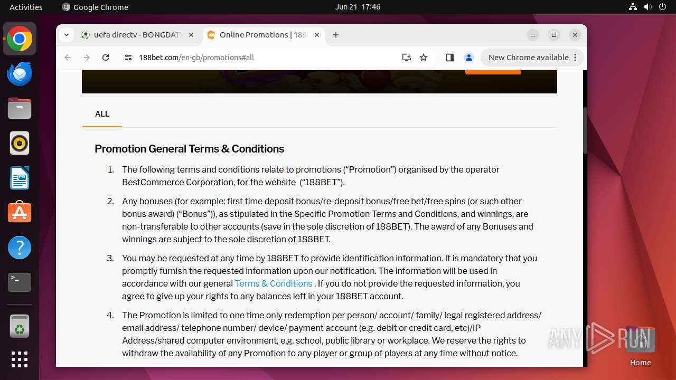Open the clock and calendar at Jun 21 17:46
Image resolution: width=676 pixels, height=380 pixels.
pos(358,7)
